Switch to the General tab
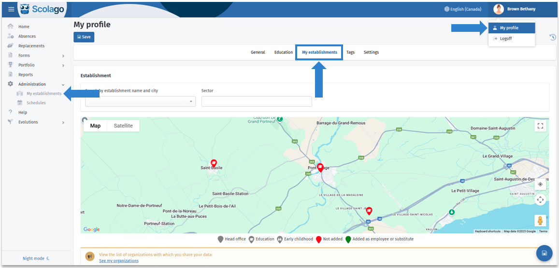The width and height of the screenshot is (559, 268). (x=258, y=52)
